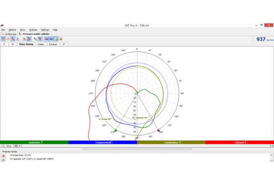Click the polar diagram toolbar icon
274x185 pixels.
(x=35, y=39)
